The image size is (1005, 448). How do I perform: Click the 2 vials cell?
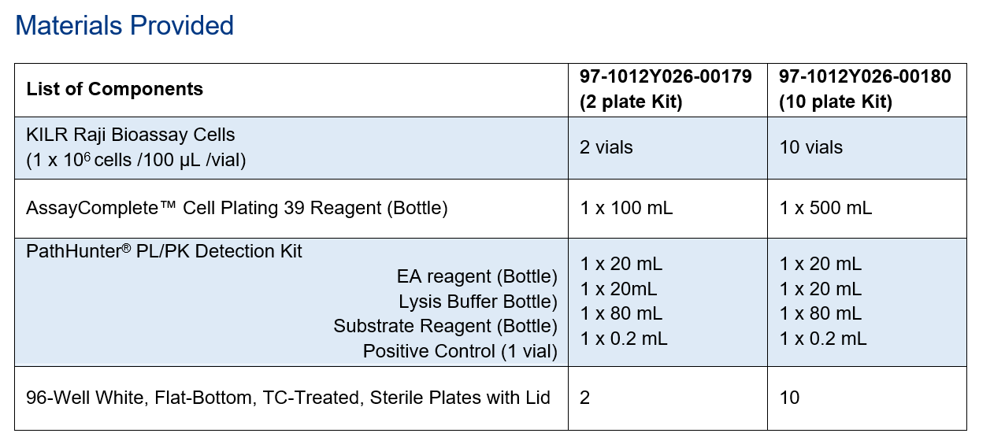(606, 148)
